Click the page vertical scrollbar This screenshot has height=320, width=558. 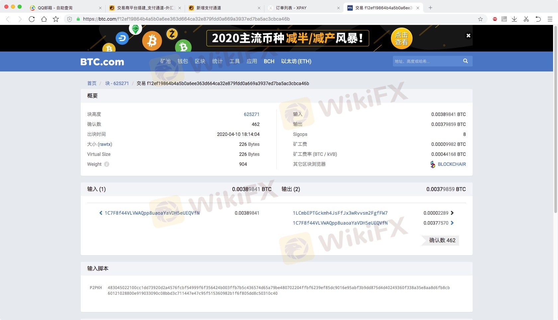click(x=555, y=120)
